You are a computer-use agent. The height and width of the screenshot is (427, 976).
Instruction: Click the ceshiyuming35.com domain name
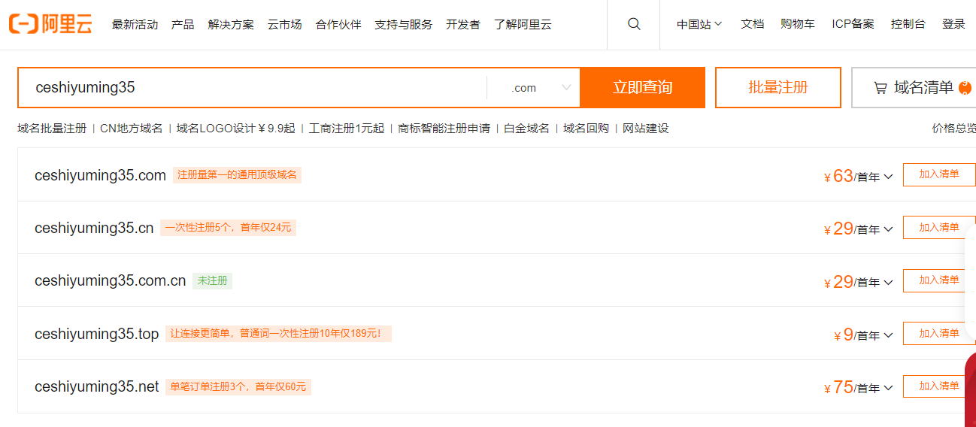100,175
